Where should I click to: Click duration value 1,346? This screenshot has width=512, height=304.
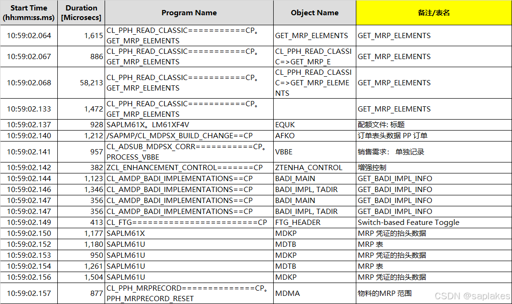coord(94,190)
